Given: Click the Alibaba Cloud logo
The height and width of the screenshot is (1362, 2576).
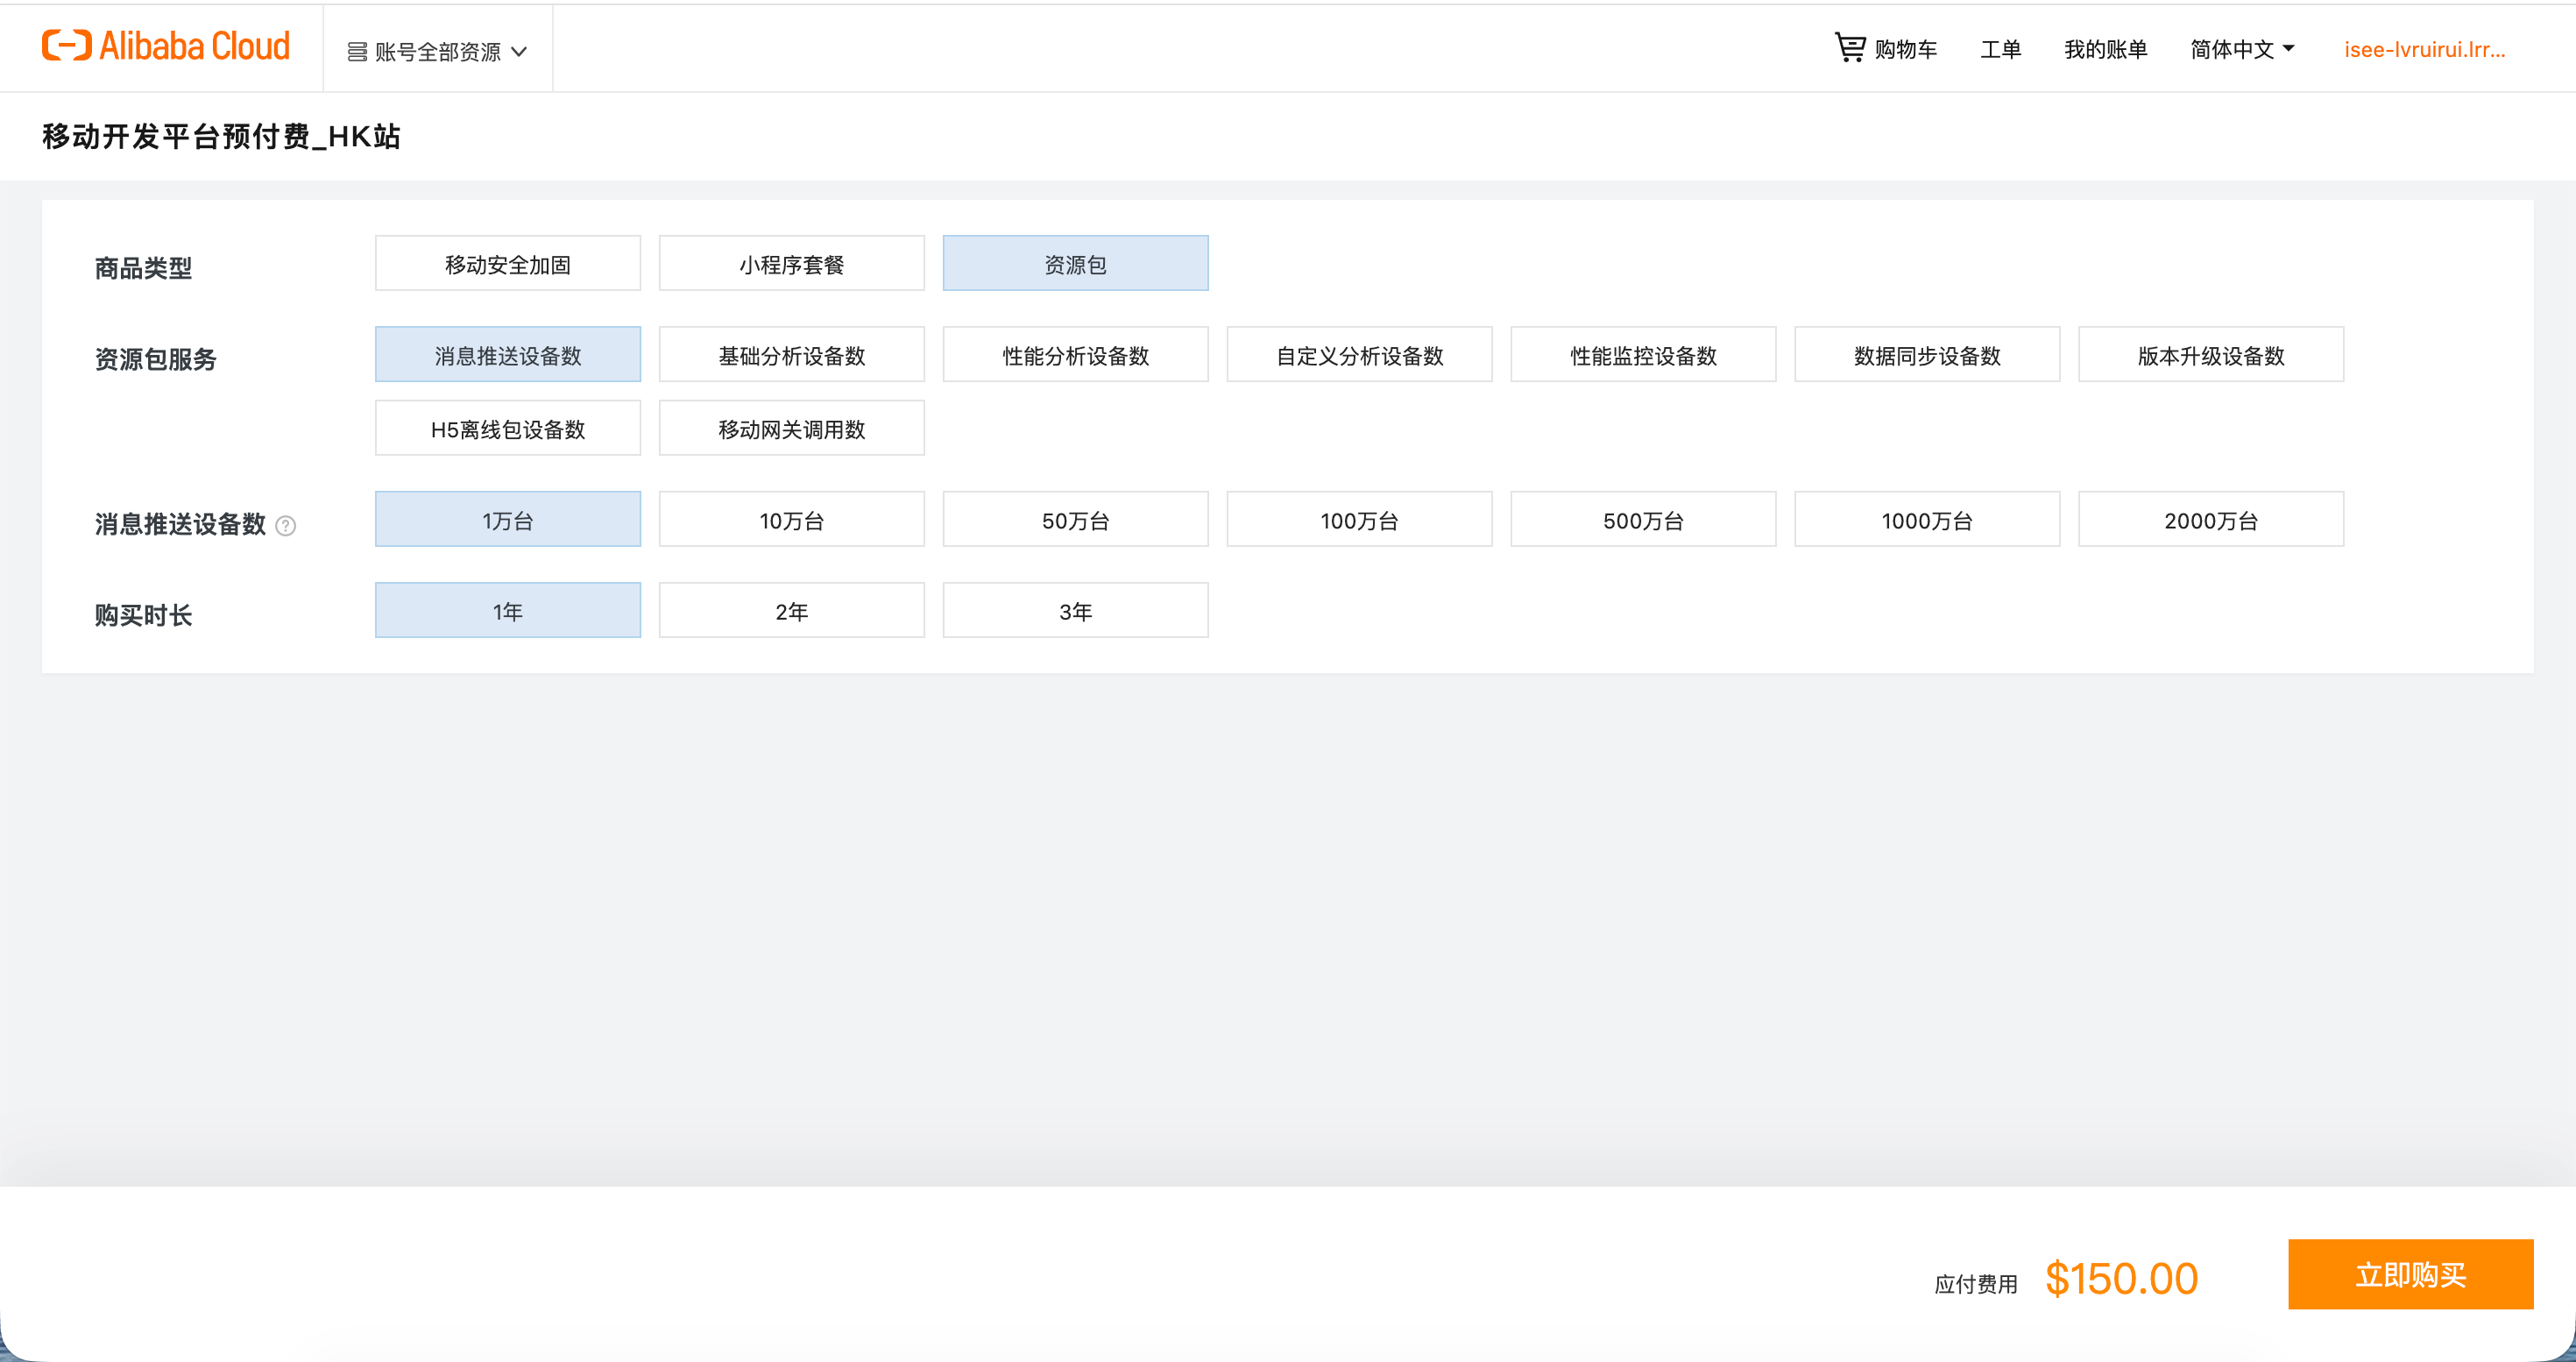Looking at the screenshot, I should tap(166, 46).
